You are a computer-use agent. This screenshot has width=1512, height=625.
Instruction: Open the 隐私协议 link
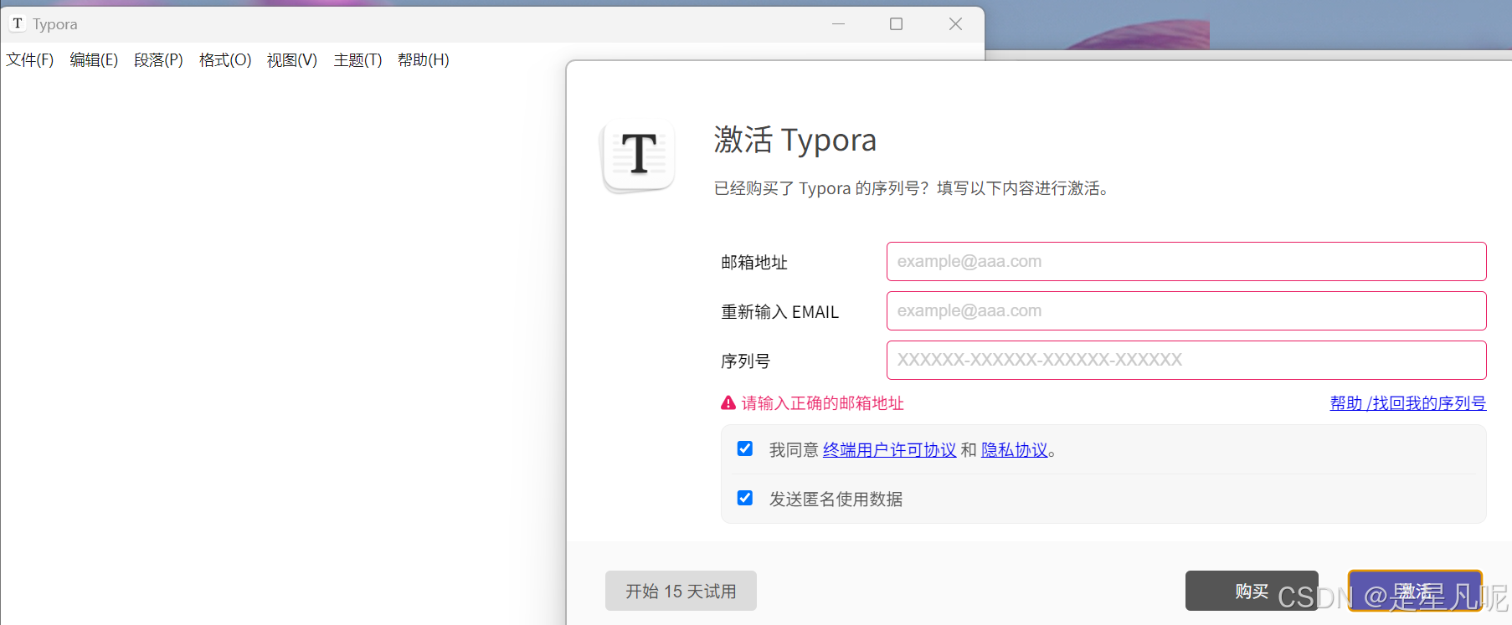(x=1015, y=450)
